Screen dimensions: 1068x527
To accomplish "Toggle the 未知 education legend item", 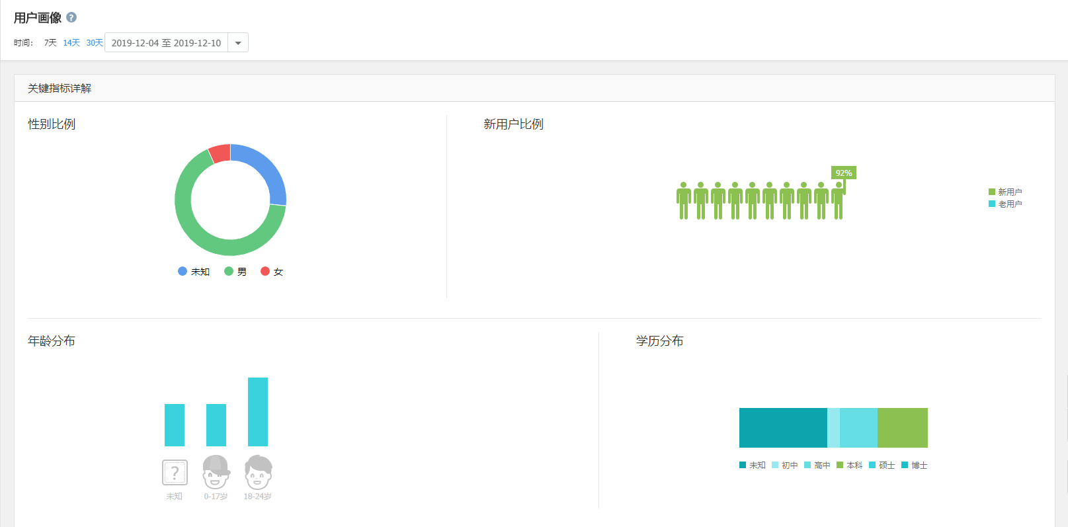I will coord(753,466).
